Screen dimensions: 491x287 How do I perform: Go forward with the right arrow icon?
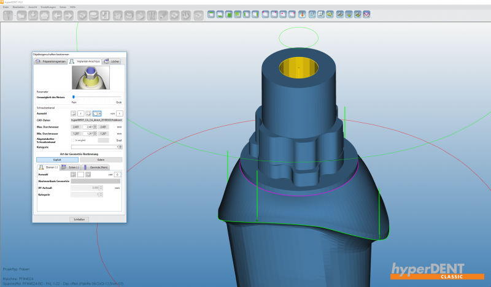[68, 15]
